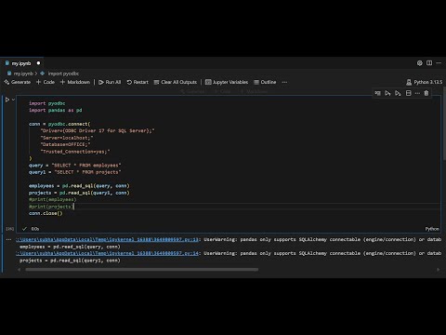Click the query SELECT FROM employees line
446x335 pixels.
point(75,165)
